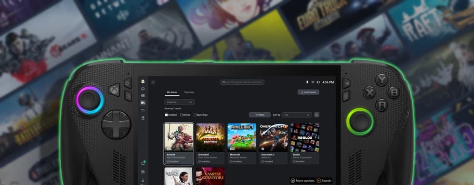The width and height of the screenshot is (474, 185).
Task: Click the Wi-Fi status icon
Action: coord(313,82)
